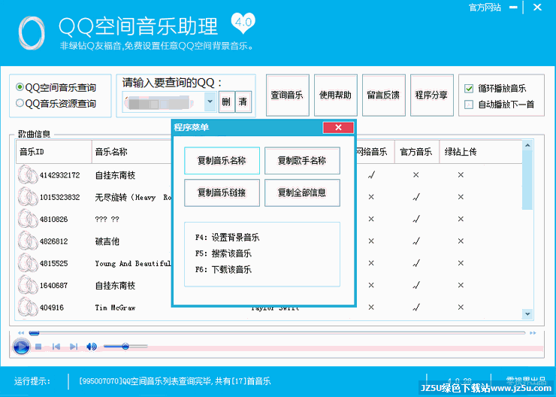This screenshot has width=556, height=397.
Task: Select 自挂东南枝 with ID 1640687
Action: click(x=115, y=285)
